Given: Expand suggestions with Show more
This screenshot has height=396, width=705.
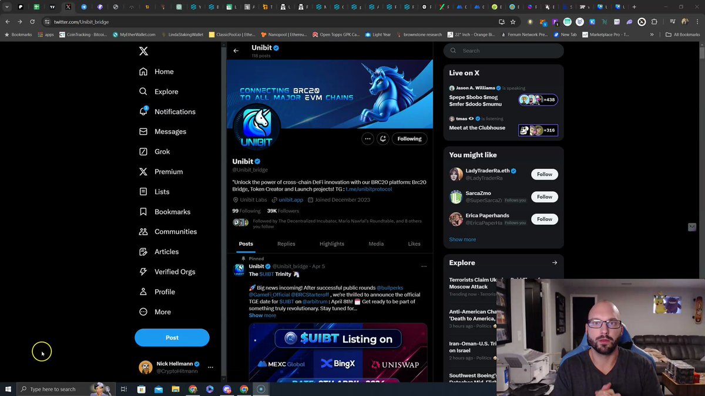Looking at the screenshot, I should point(462,239).
